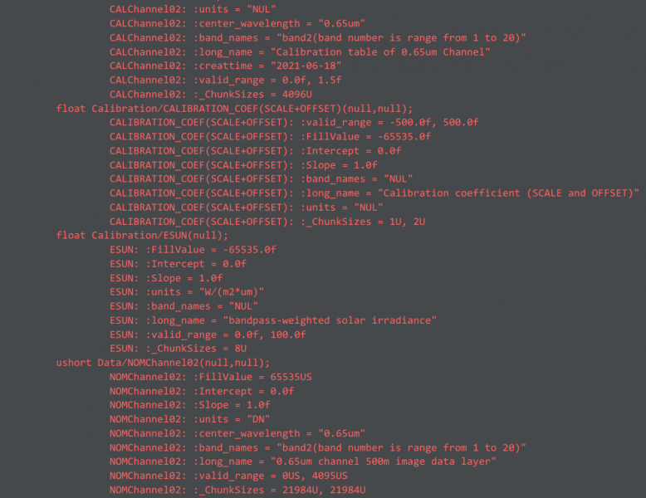Select the ESUN long_name solar irradiance line

(273, 320)
